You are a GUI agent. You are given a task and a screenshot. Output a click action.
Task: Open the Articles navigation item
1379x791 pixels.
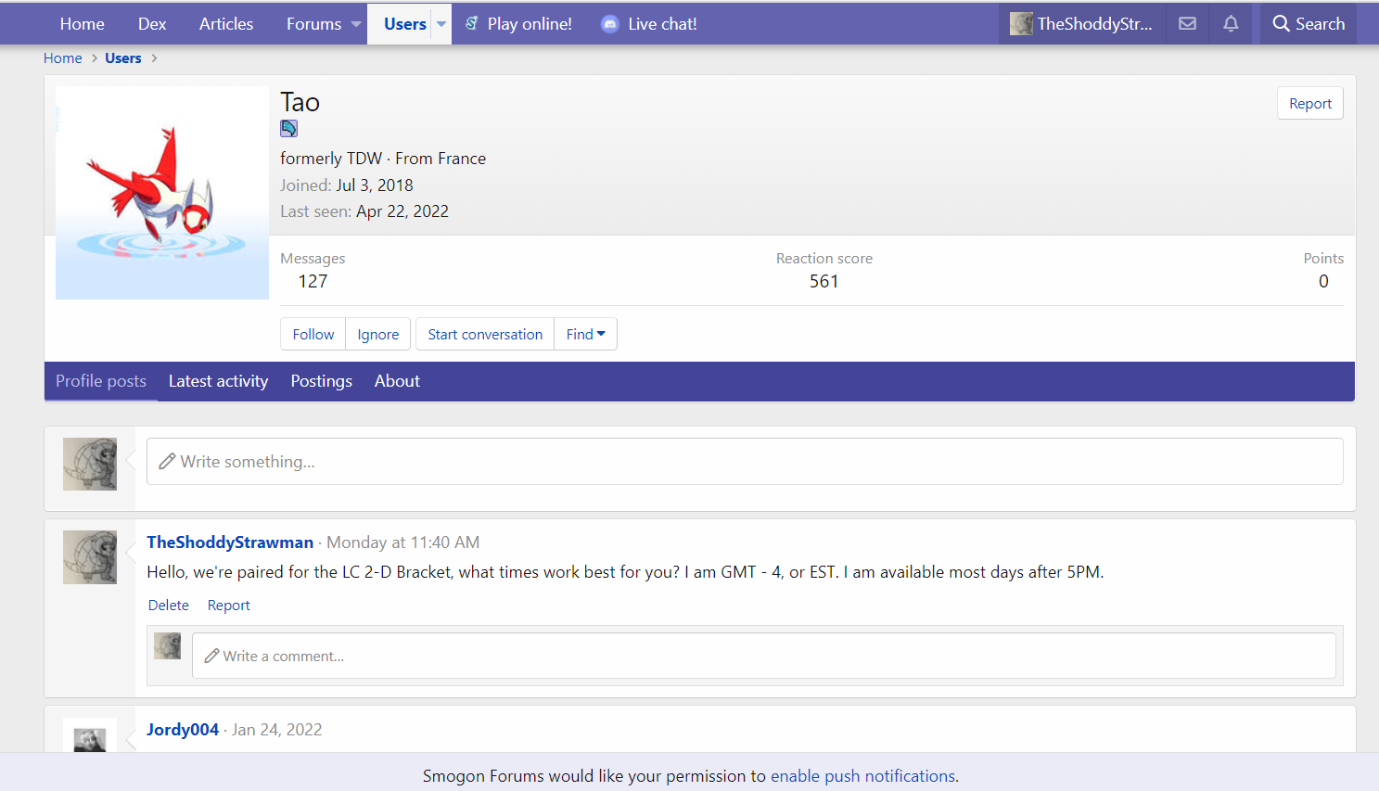[x=226, y=24]
